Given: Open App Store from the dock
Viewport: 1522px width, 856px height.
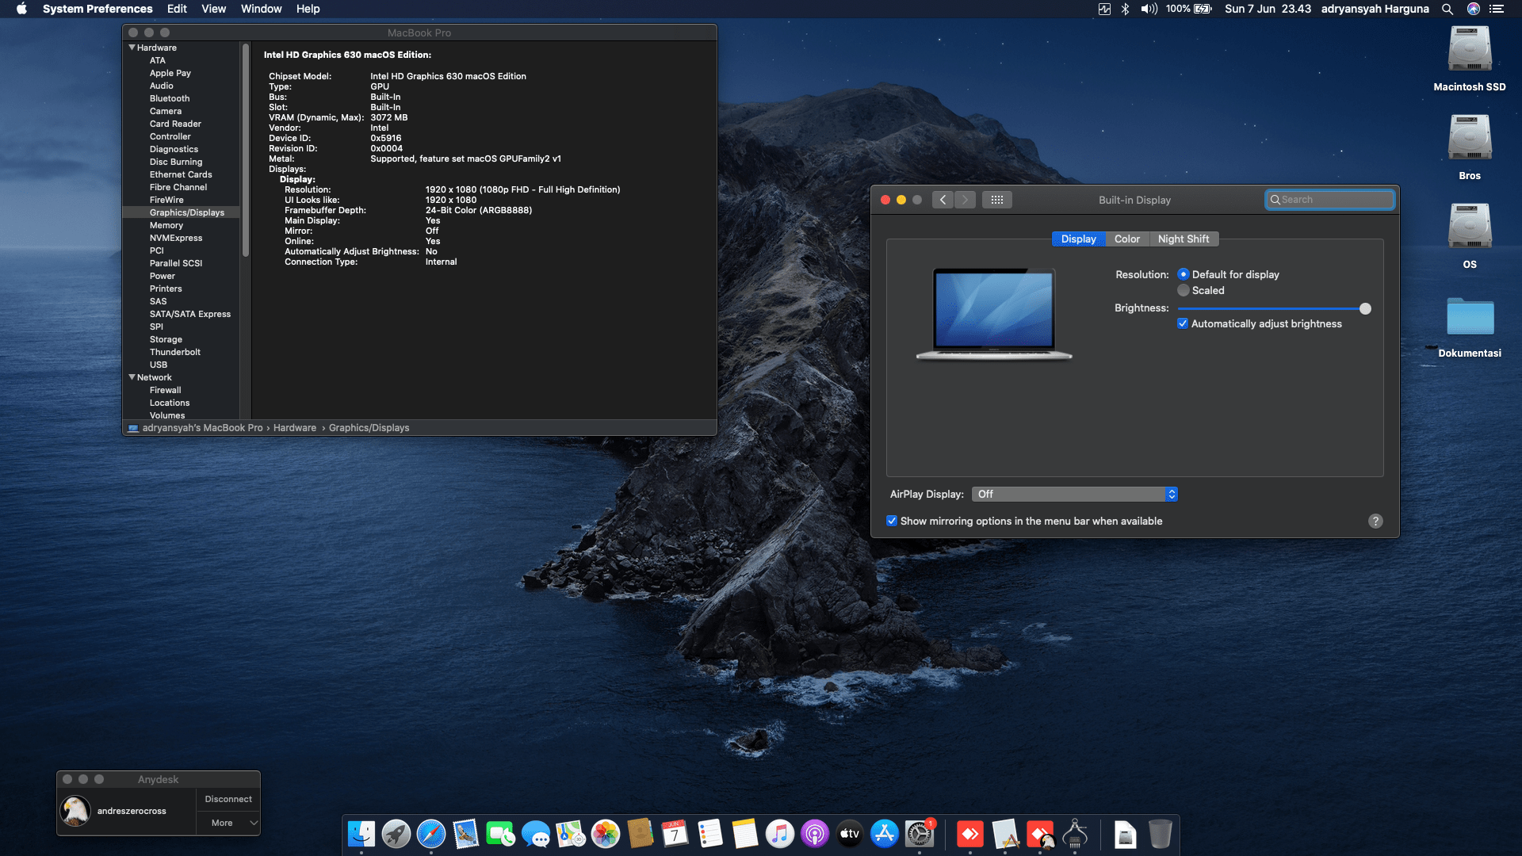Looking at the screenshot, I should 884,834.
